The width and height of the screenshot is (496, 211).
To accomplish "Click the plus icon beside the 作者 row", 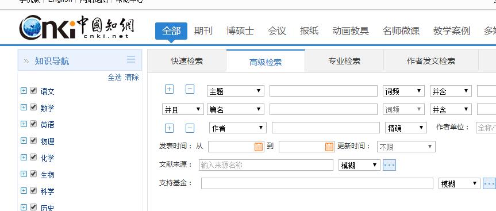I will pos(169,128).
